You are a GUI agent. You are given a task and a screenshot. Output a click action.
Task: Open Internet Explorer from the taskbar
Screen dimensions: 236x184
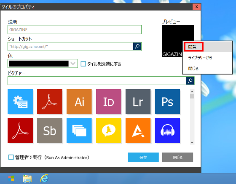point(44,179)
